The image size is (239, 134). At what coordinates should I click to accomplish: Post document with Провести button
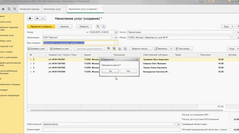tap(84, 26)
